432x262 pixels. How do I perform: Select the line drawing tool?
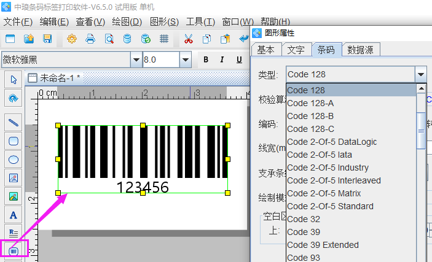tap(14, 123)
